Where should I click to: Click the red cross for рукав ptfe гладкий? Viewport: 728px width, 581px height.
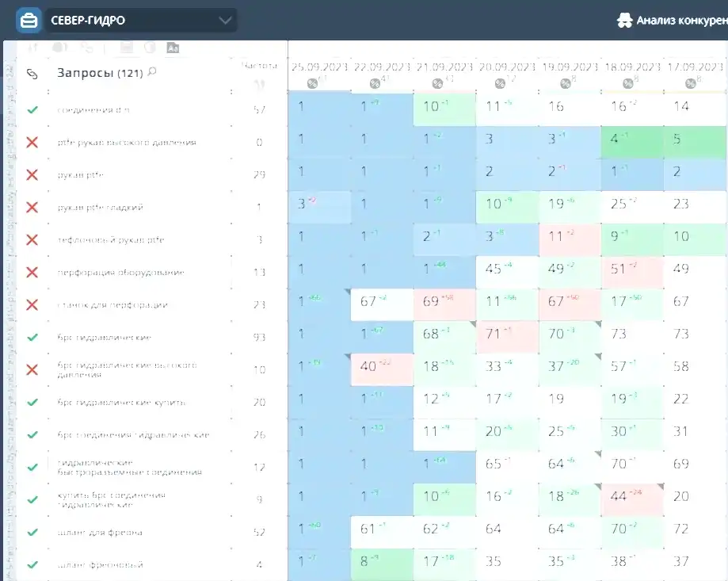click(32, 208)
